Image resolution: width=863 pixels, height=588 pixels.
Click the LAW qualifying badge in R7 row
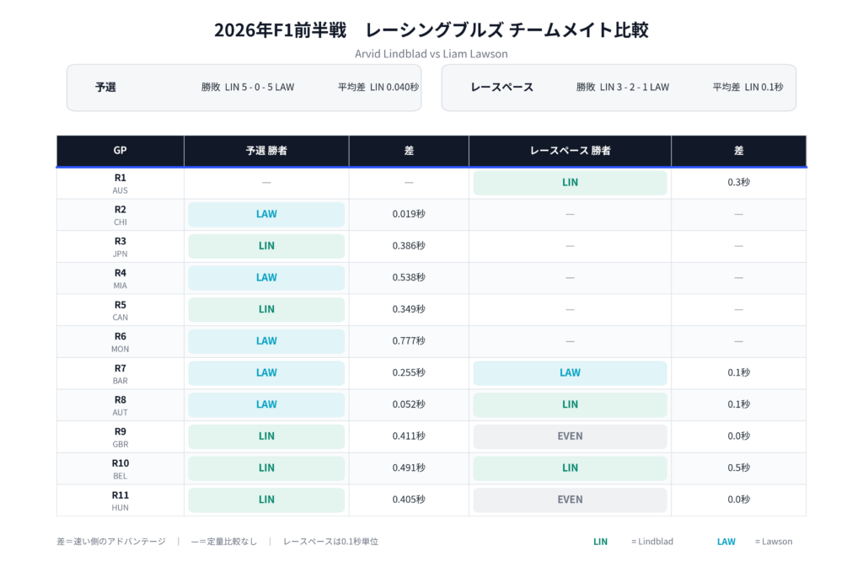pos(266,373)
